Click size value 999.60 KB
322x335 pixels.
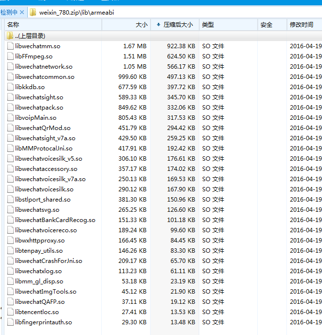coord(133,77)
